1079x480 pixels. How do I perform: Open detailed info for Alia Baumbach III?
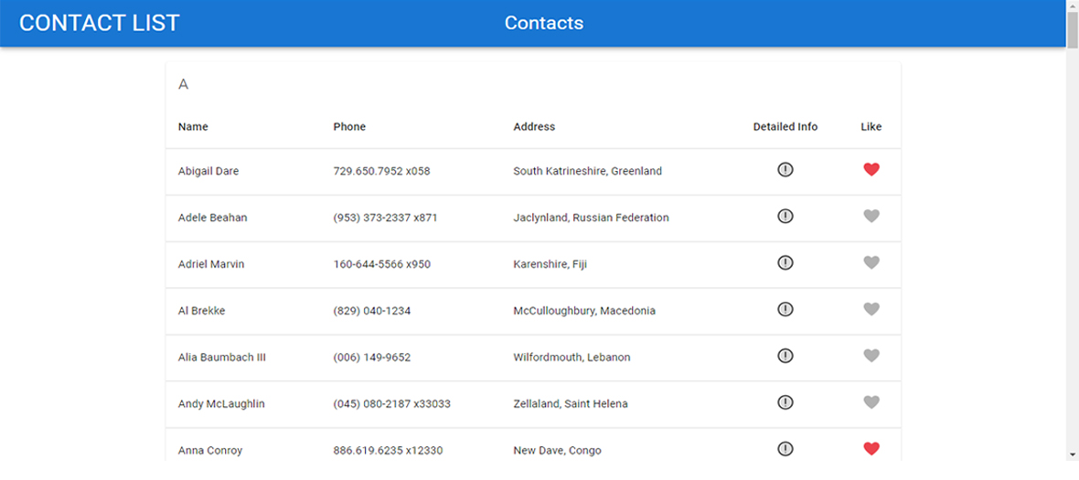coord(785,356)
